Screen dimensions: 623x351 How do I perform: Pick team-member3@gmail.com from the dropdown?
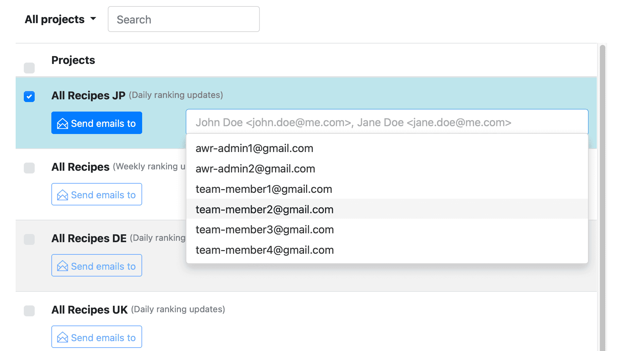pyautogui.click(x=387, y=230)
